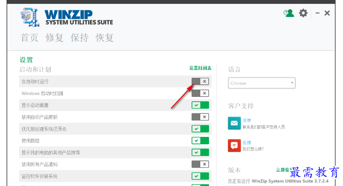Go to the 首页 tab
This screenshot has height=186, width=343.
(29, 38)
